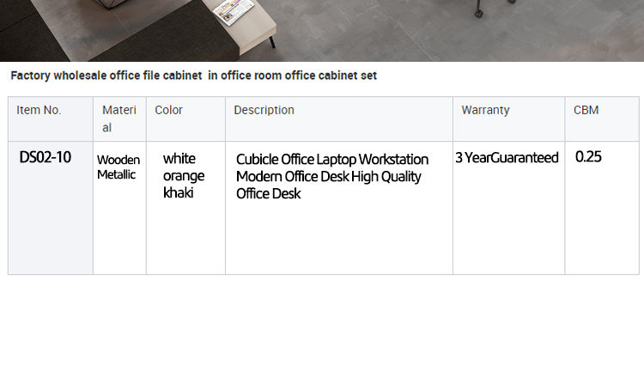Click the word orange in Color cell
The width and height of the screenshot is (644, 383).
point(184,176)
